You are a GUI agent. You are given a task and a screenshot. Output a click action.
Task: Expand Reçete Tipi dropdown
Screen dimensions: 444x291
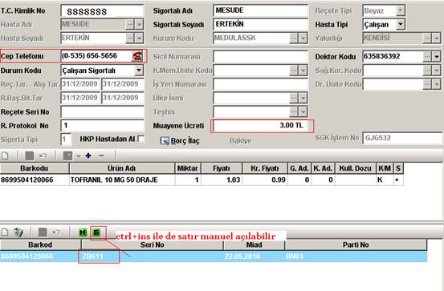(401, 10)
